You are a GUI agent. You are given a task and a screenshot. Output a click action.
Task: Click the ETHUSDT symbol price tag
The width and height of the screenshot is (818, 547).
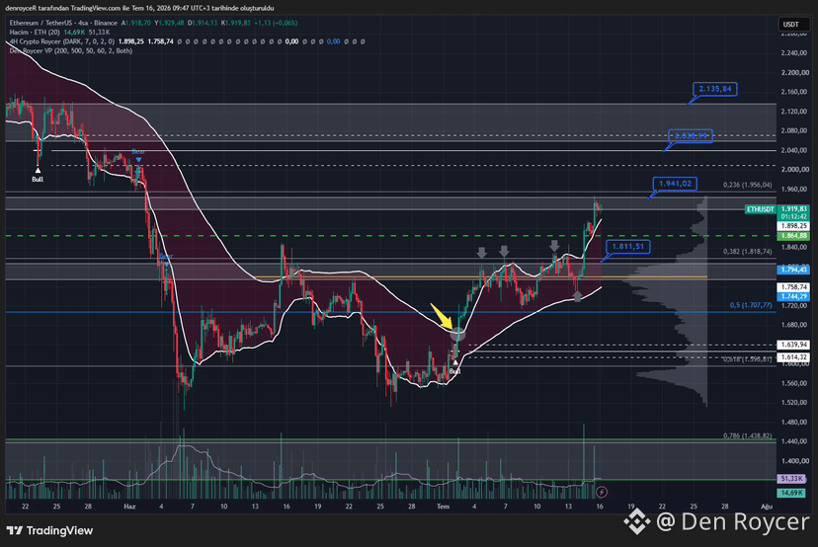click(760, 209)
